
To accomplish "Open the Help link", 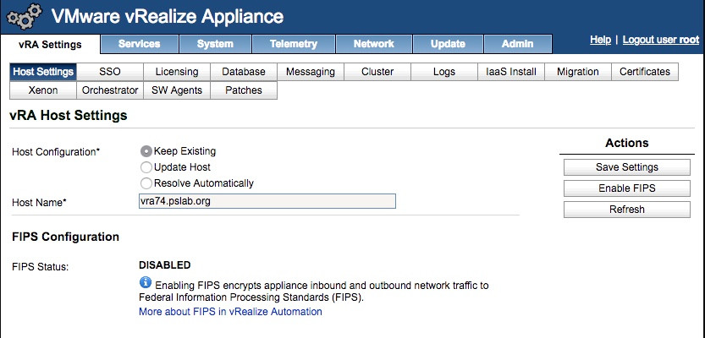I will tap(600, 40).
